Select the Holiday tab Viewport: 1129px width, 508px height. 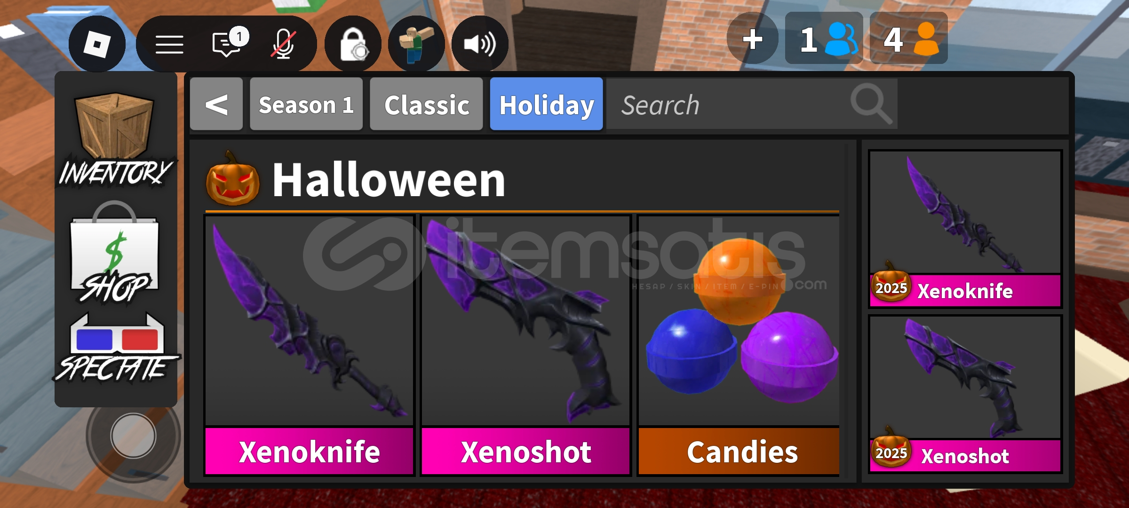(x=546, y=104)
